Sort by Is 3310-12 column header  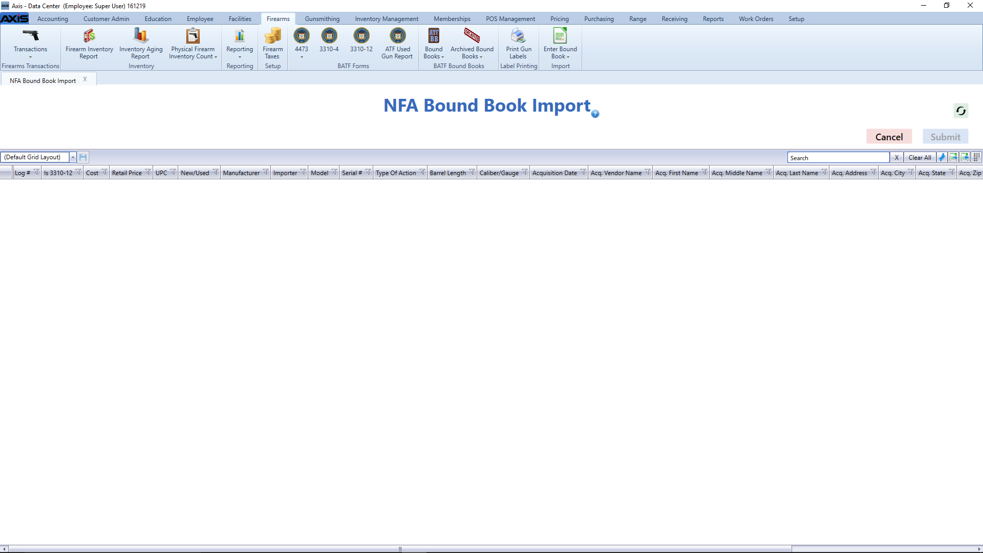pos(58,173)
